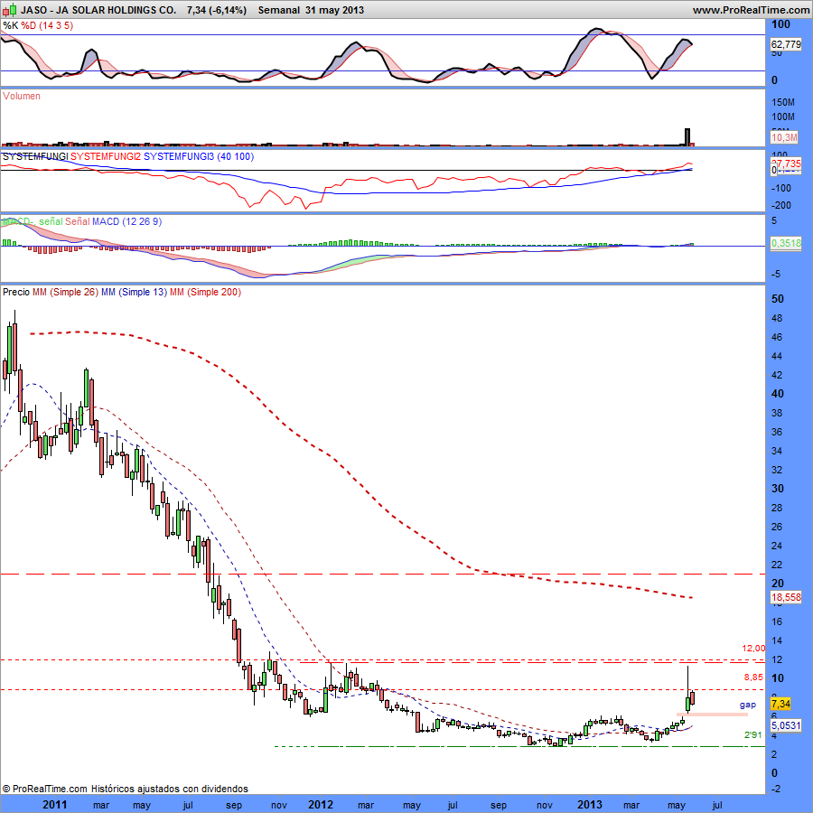Click the 5,0531 moving average price tag
813x813 pixels.
pyautogui.click(x=787, y=725)
